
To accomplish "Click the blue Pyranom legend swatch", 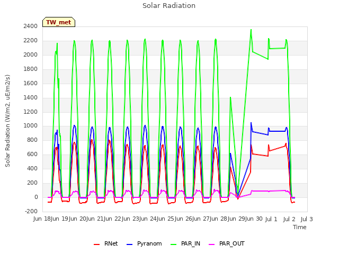I will 129,244.
